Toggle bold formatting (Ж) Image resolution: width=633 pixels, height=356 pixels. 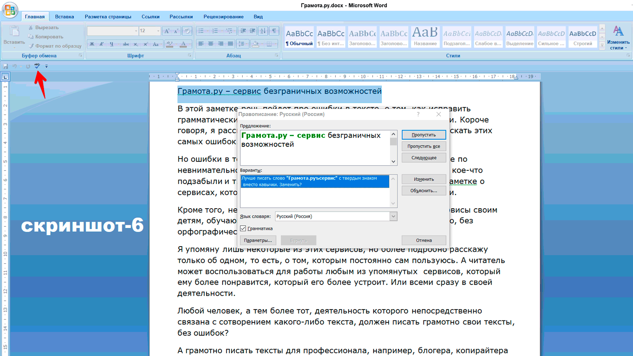coord(92,44)
